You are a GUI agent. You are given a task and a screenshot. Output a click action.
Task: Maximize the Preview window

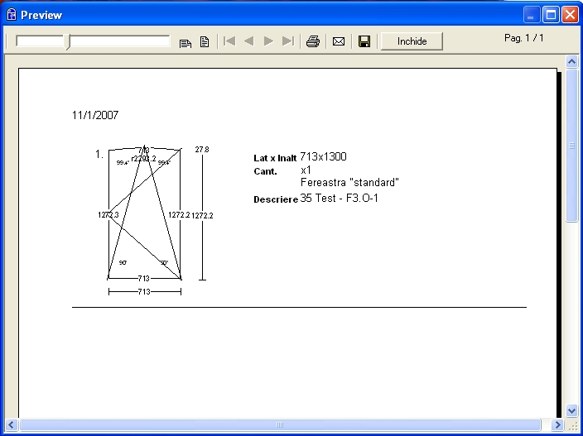coord(551,15)
